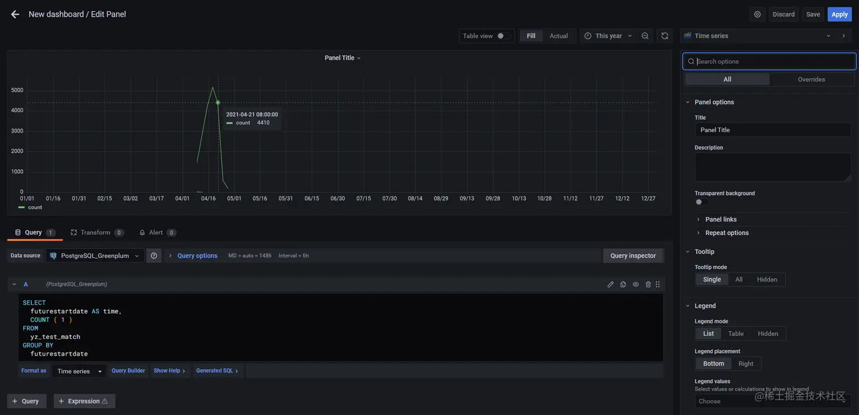Collapse query A row
This screenshot has width=859, height=415.
tap(14, 284)
